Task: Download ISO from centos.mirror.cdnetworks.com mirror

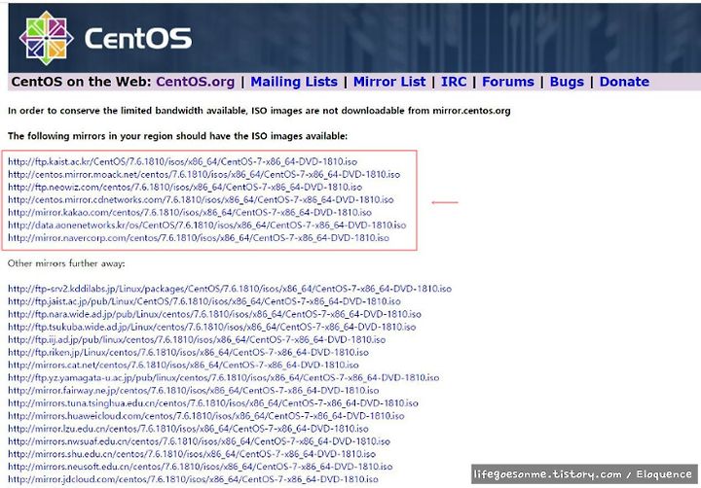Action: pos(201,199)
